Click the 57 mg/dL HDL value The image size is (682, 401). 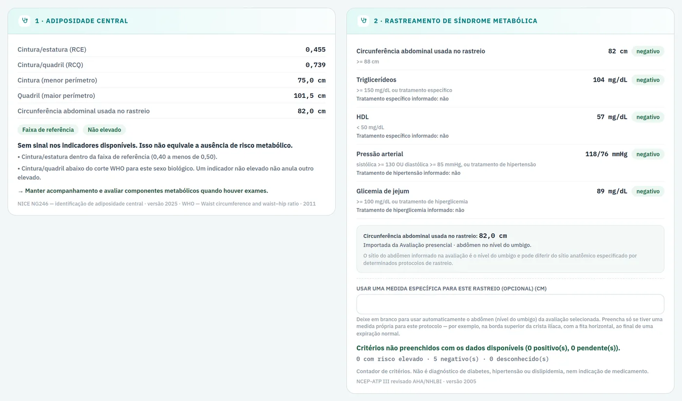click(612, 117)
